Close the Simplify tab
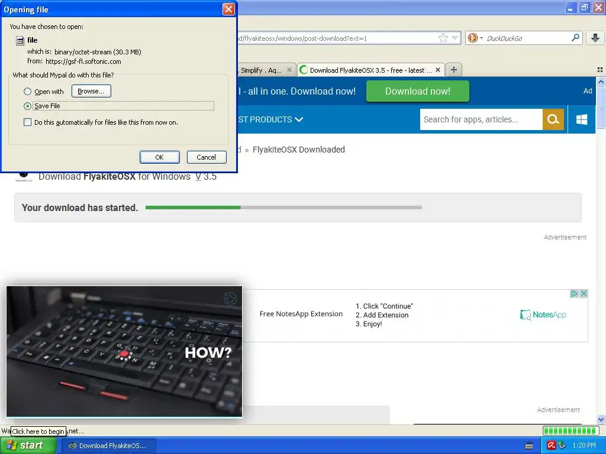 coord(289,70)
